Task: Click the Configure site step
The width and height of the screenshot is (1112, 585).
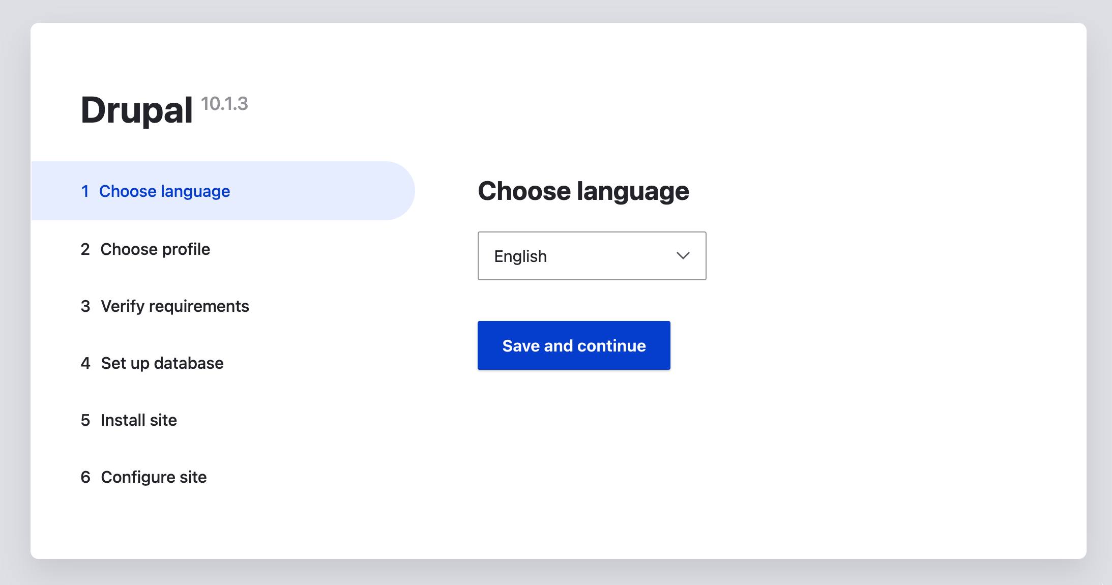Action: (154, 477)
